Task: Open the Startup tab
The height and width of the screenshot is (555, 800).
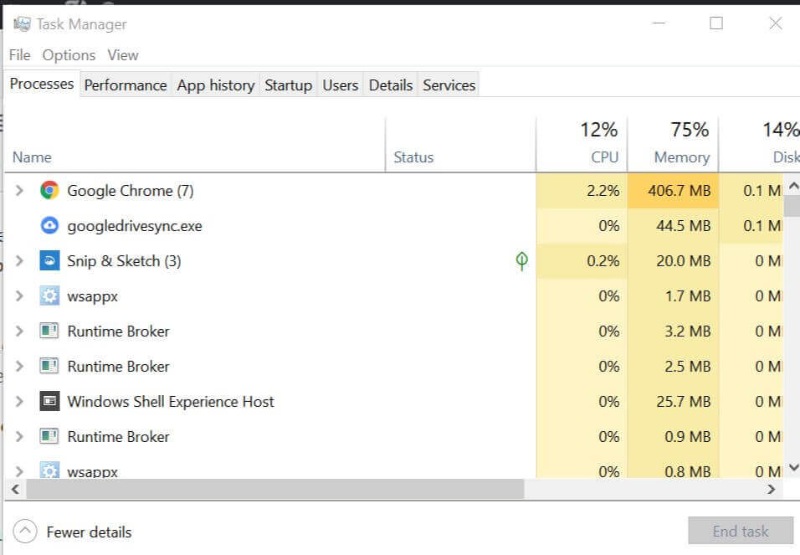Action: pos(288,85)
